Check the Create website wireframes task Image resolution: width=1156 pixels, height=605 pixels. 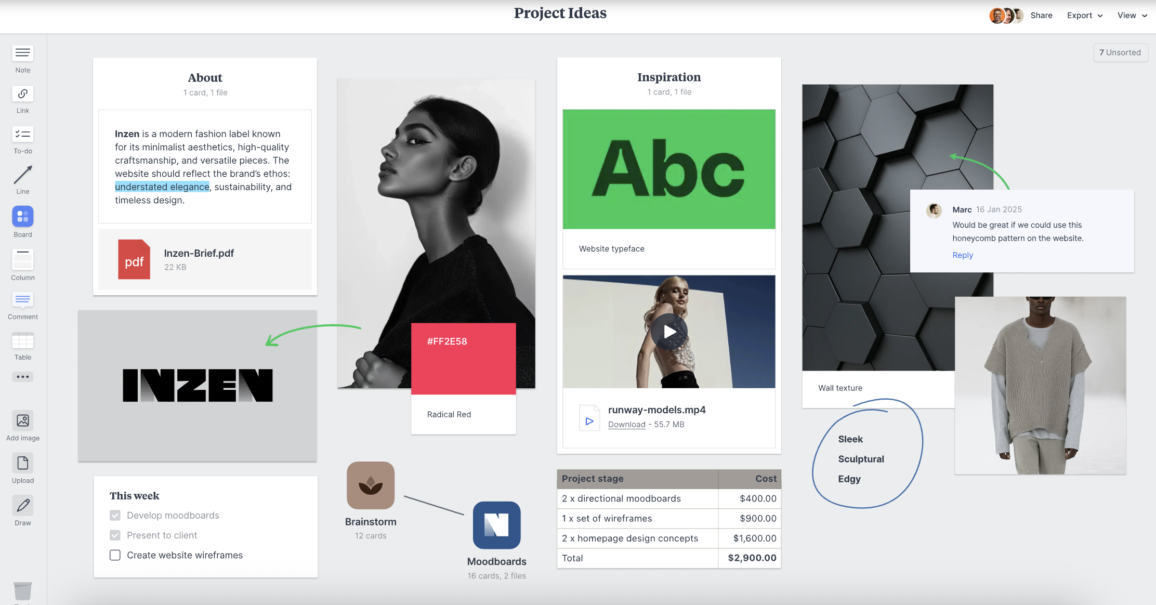115,555
